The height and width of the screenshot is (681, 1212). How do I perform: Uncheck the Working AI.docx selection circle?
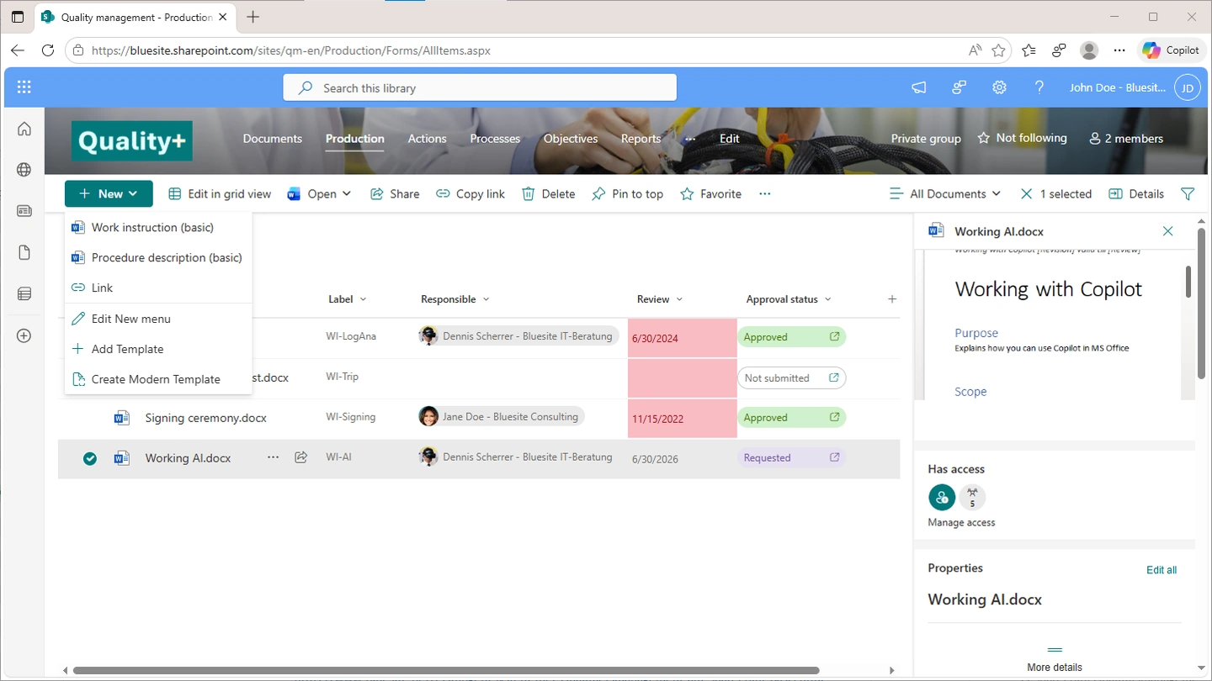(x=90, y=458)
